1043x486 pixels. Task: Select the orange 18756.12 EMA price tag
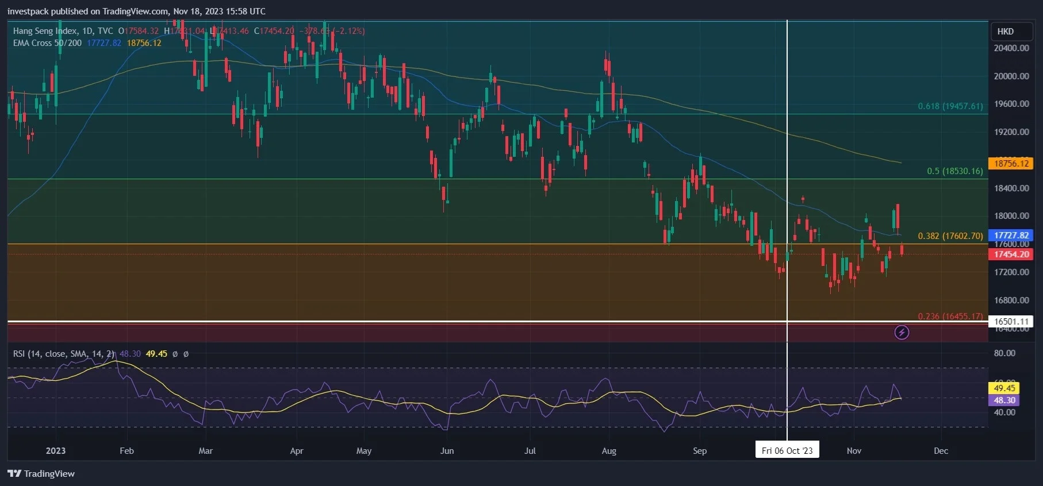pos(1011,164)
